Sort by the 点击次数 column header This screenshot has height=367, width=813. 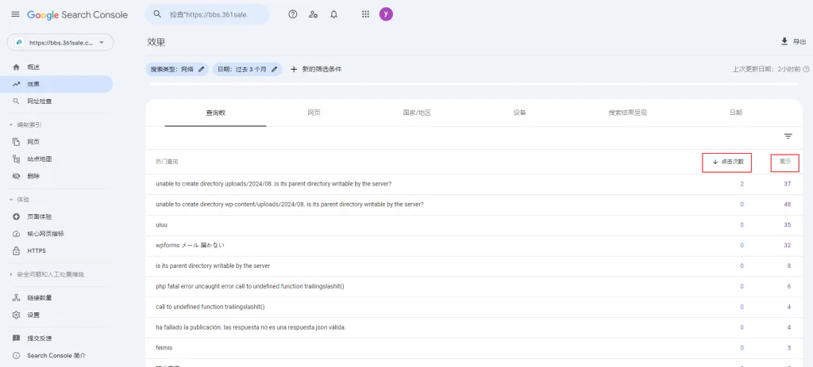click(727, 162)
